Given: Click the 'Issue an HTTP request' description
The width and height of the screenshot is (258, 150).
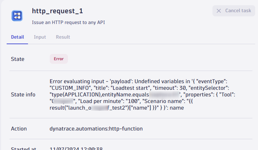Looking at the screenshot, I should 69,23.
